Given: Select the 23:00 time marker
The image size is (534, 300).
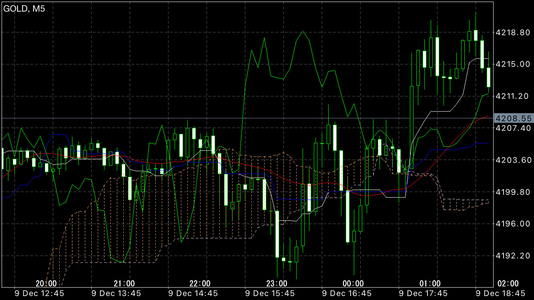Looking at the screenshot, I should pos(277,284).
